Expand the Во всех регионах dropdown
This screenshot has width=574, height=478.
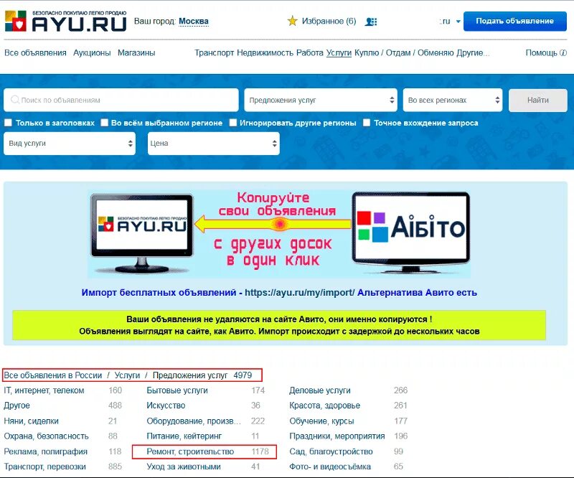coord(453,100)
